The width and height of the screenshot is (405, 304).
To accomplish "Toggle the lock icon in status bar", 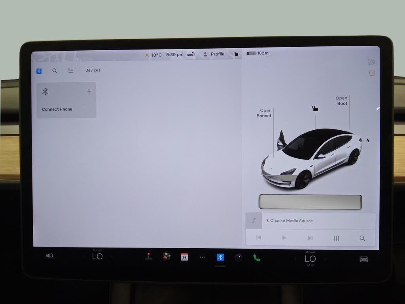I will coord(236,54).
